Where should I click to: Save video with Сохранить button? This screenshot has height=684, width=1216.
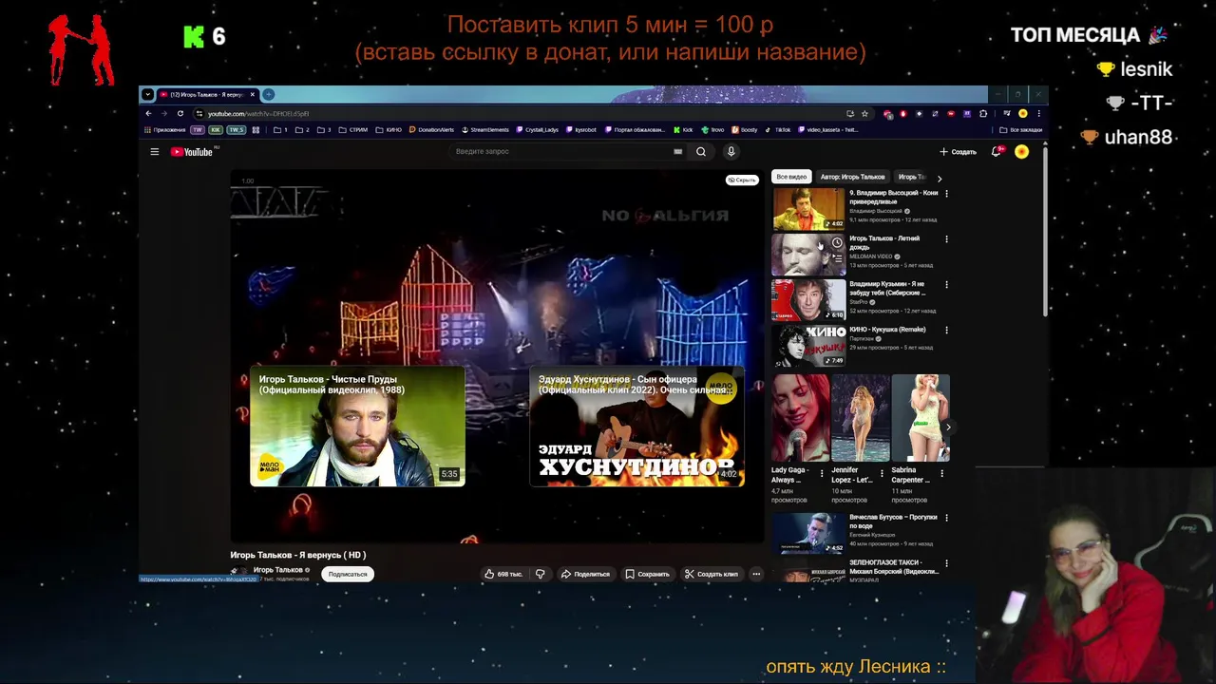[x=647, y=574]
